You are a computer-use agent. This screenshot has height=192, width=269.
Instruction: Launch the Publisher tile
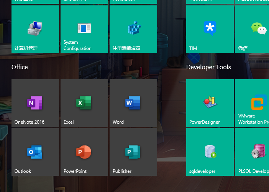coord(133,152)
